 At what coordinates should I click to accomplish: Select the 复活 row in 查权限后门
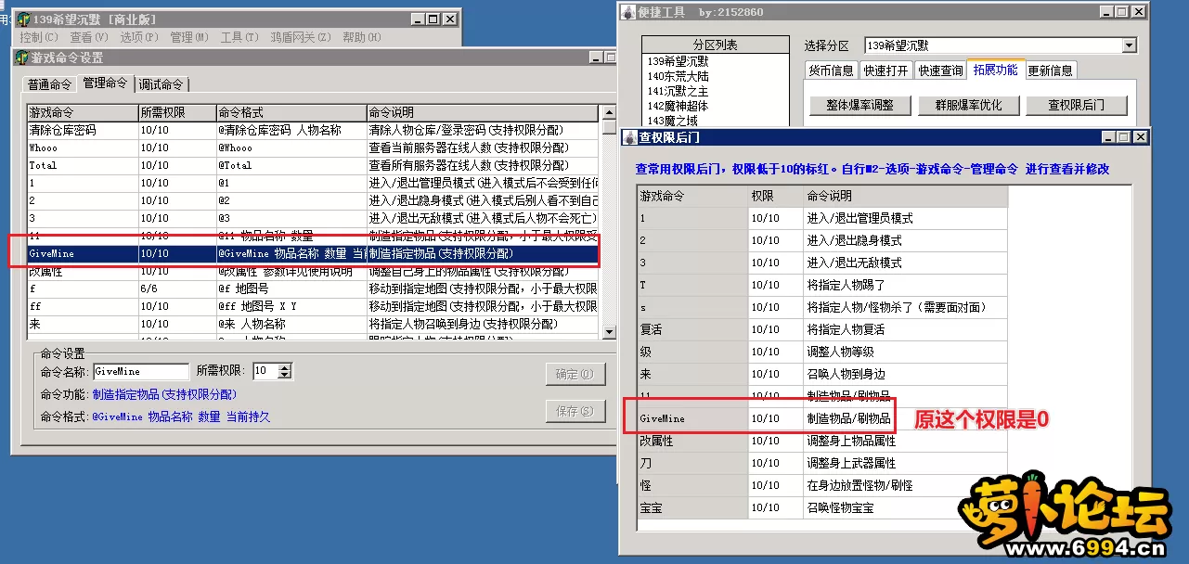[822, 329]
